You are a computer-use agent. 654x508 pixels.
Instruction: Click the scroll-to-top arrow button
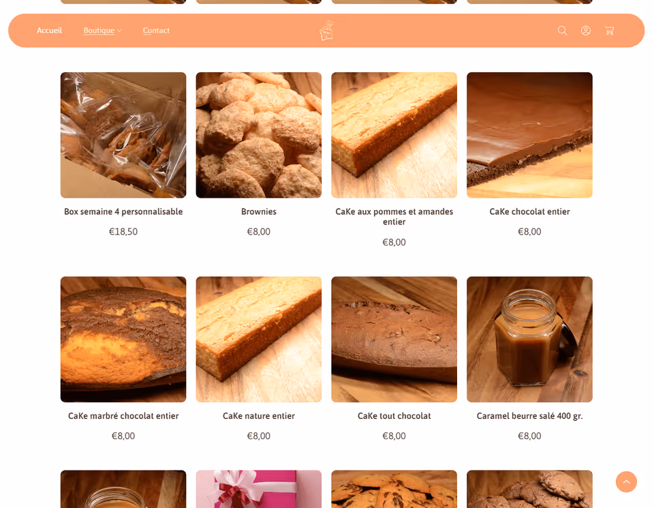tap(626, 481)
